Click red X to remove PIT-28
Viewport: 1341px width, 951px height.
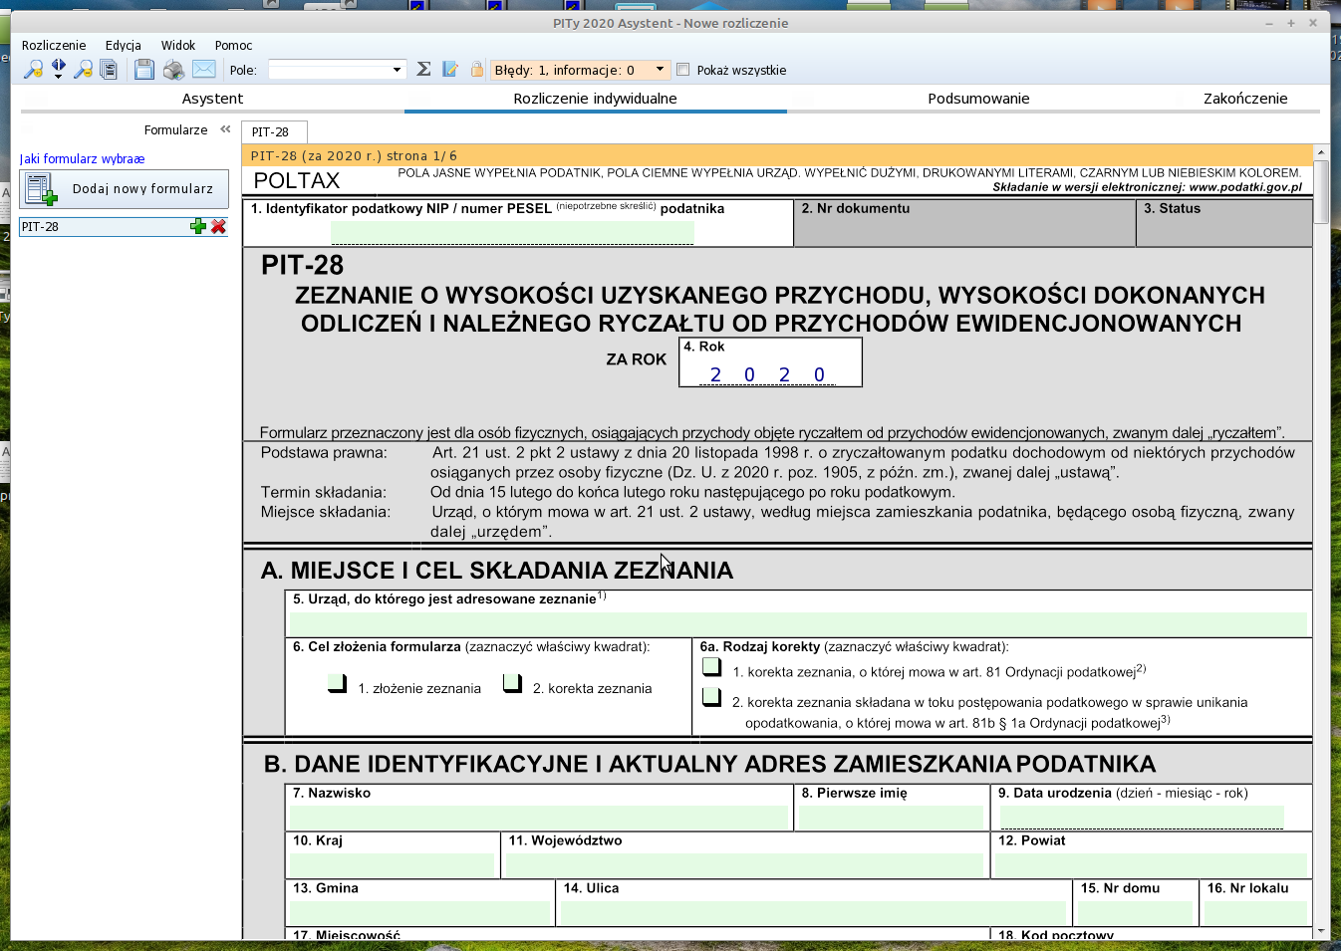coord(218,227)
